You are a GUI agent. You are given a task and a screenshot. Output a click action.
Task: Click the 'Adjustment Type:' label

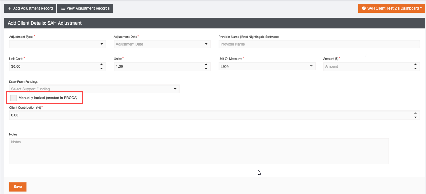coord(21,37)
